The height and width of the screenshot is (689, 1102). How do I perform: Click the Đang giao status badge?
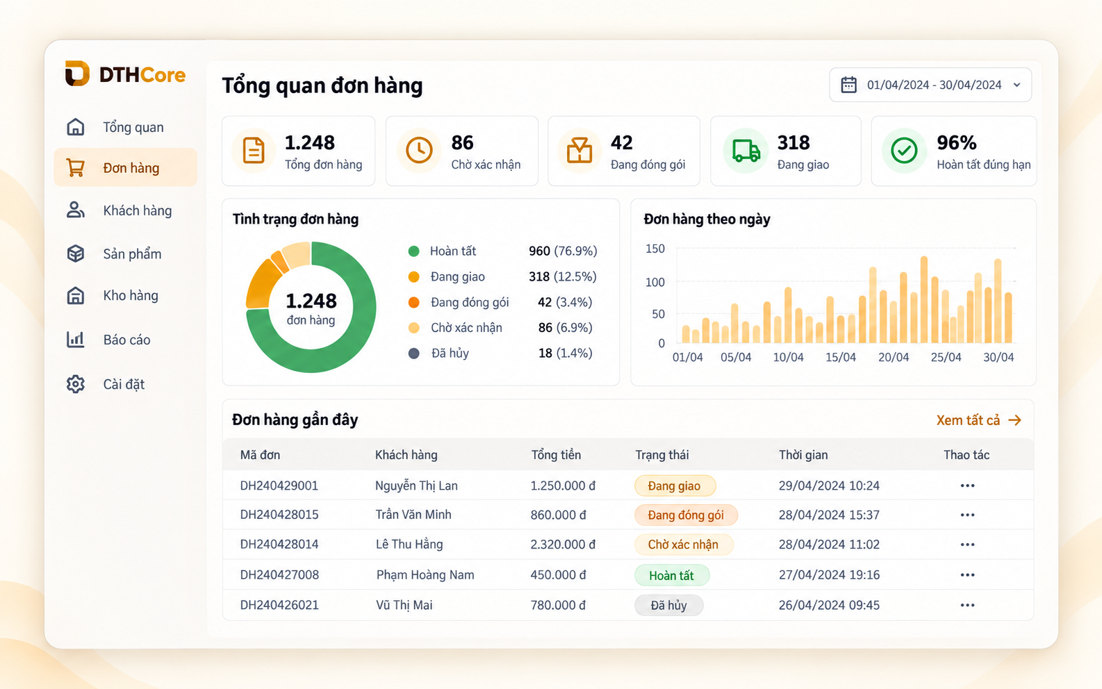[x=675, y=485]
